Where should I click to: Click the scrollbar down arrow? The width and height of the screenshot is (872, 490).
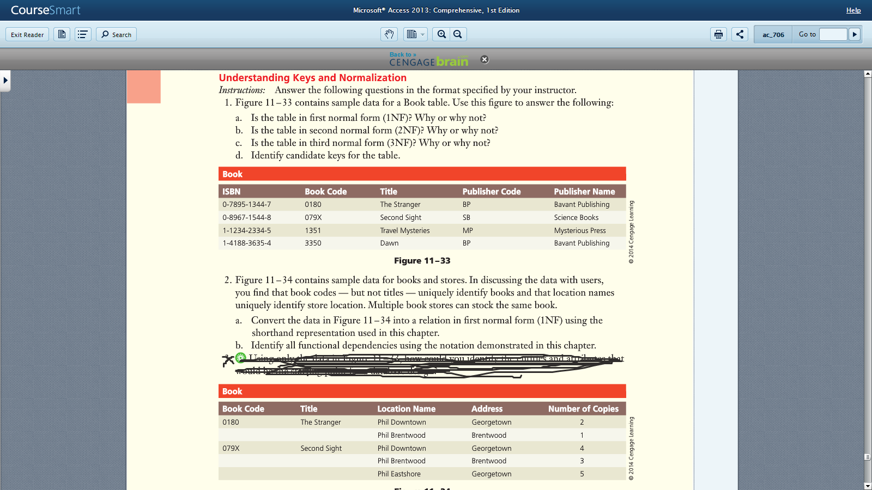(x=868, y=486)
